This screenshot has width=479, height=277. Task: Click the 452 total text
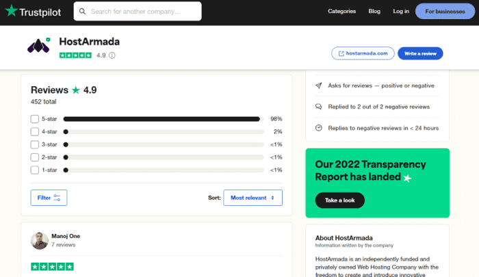coord(43,102)
